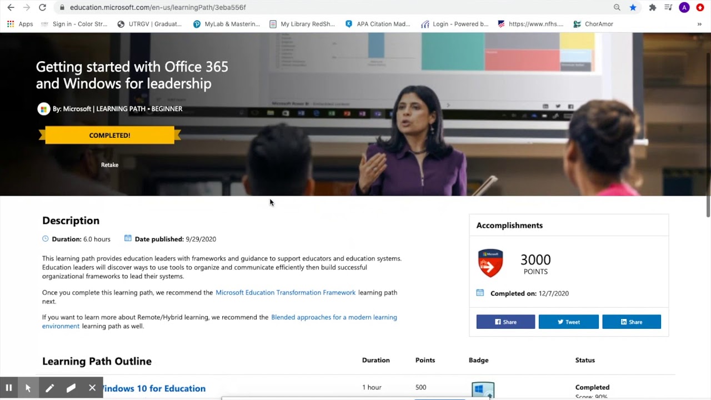Open the Login - Powered by bookmark
Viewport: 711px width, 400px height.
click(x=455, y=24)
